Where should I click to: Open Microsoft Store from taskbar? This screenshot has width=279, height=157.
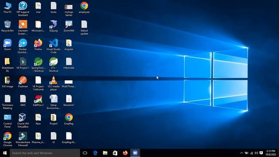tap(115, 153)
